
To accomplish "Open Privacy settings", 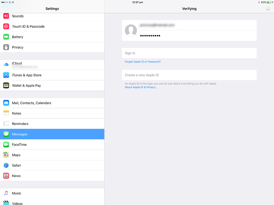I will (52, 47).
